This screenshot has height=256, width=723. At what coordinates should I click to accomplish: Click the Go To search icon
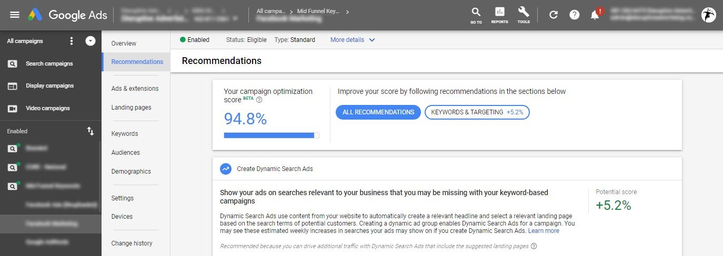[476, 15]
